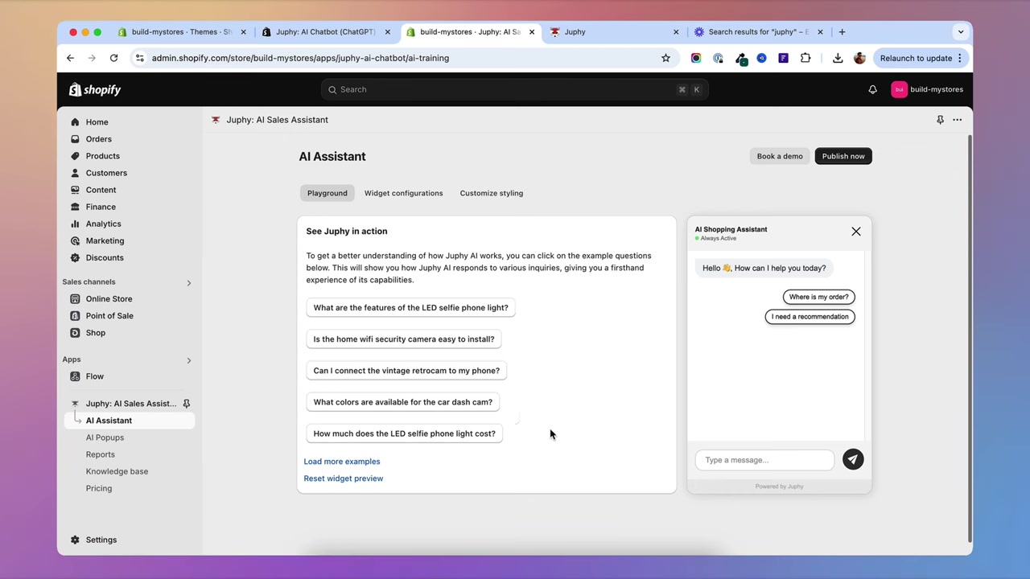This screenshot has height=579, width=1030.
Task: Ask about LED selfie phone light features
Action: pyautogui.click(x=410, y=307)
